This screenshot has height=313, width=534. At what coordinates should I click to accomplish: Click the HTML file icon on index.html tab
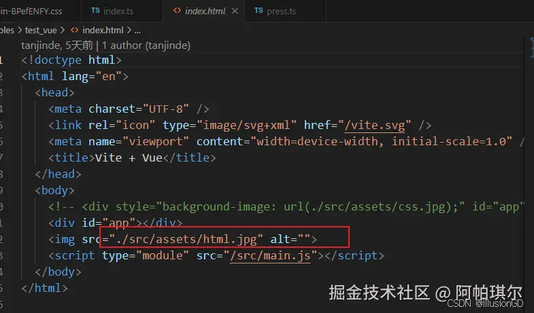[177, 11]
